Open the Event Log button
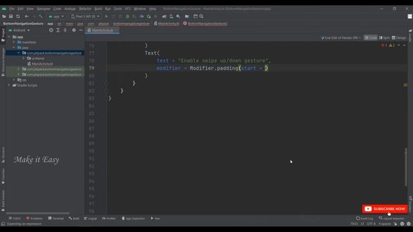Image resolution: width=413 pixels, height=232 pixels. point(365,218)
